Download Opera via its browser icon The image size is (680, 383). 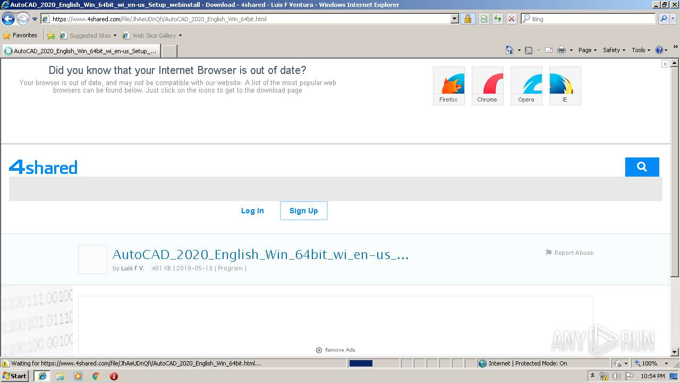pyautogui.click(x=526, y=86)
